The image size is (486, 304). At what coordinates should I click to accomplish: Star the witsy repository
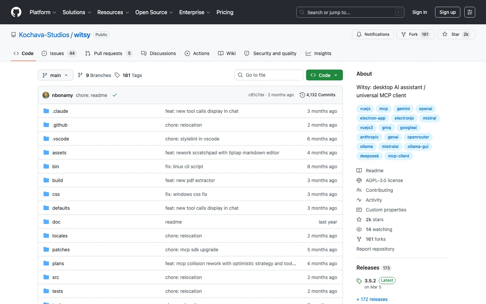(x=456, y=34)
